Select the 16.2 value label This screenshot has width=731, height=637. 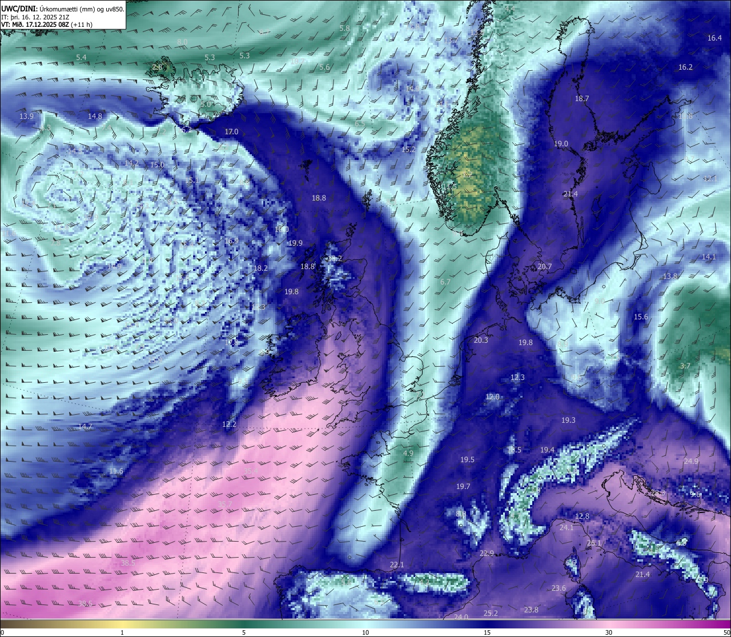click(x=685, y=67)
